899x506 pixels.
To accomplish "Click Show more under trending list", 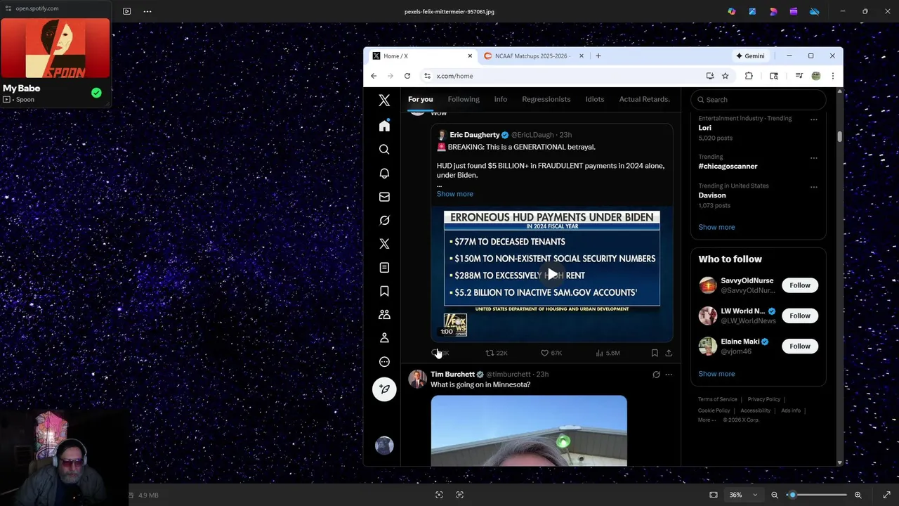I will [716, 227].
